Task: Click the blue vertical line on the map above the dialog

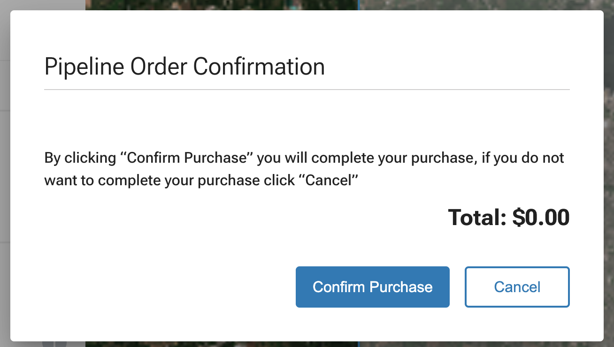Action: pos(359,5)
